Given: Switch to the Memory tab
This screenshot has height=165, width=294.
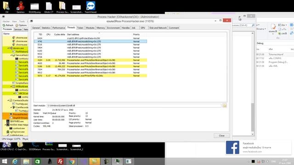Looking at the screenshot, I should (x=101, y=28).
